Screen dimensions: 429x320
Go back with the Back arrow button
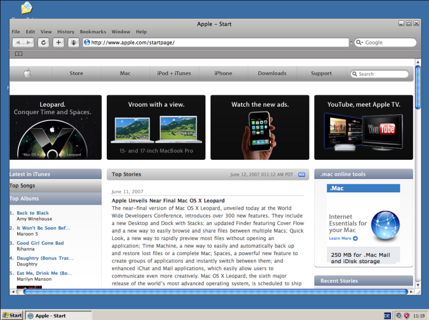[18, 42]
